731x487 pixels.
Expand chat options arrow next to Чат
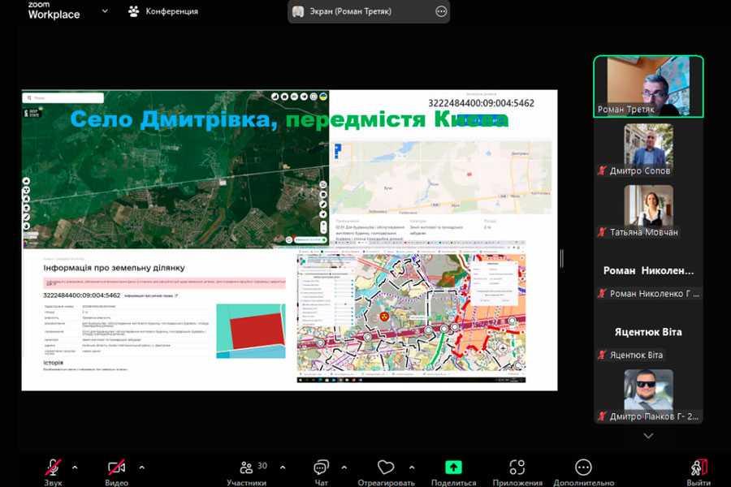[x=344, y=468]
